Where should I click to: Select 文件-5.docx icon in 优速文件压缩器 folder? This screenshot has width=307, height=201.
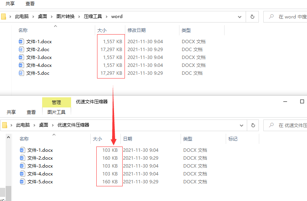(x=22, y=181)
